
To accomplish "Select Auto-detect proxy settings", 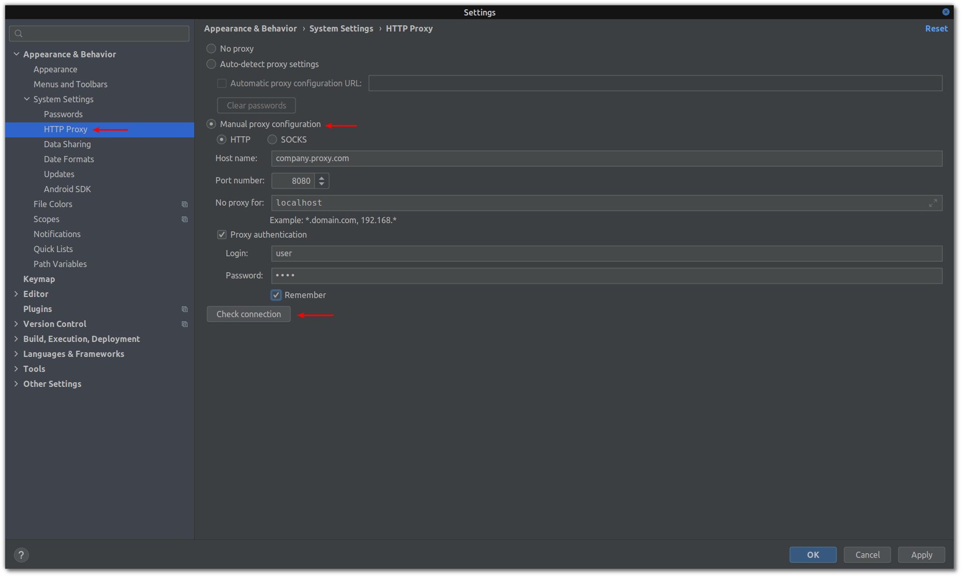I will click(x=211, y=64).
